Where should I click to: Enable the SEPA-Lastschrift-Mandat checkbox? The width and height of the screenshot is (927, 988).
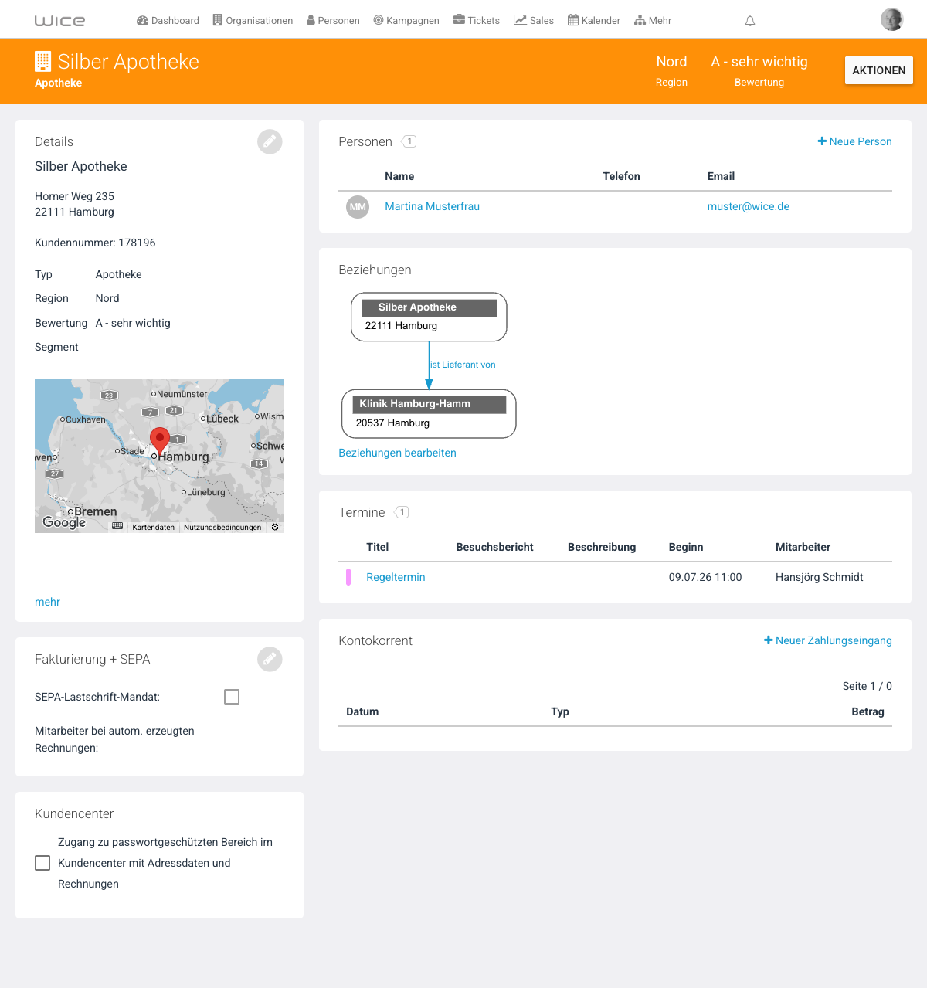point(232,697)
